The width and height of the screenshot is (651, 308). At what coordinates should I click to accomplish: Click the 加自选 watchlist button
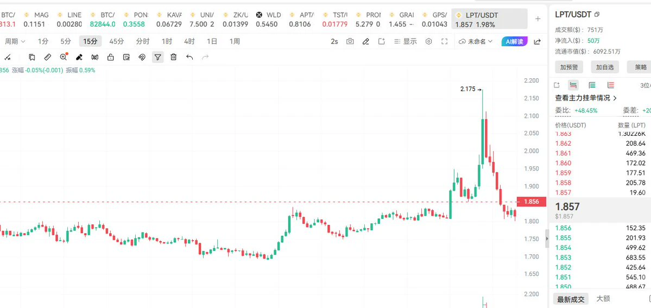tap(605, 67)
